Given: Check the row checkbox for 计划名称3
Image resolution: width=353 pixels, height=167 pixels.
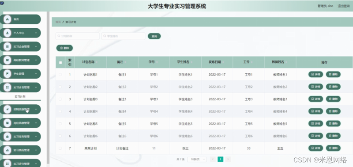Looking at the screenshot, I should pyautogui.click(x=60, y=99).
